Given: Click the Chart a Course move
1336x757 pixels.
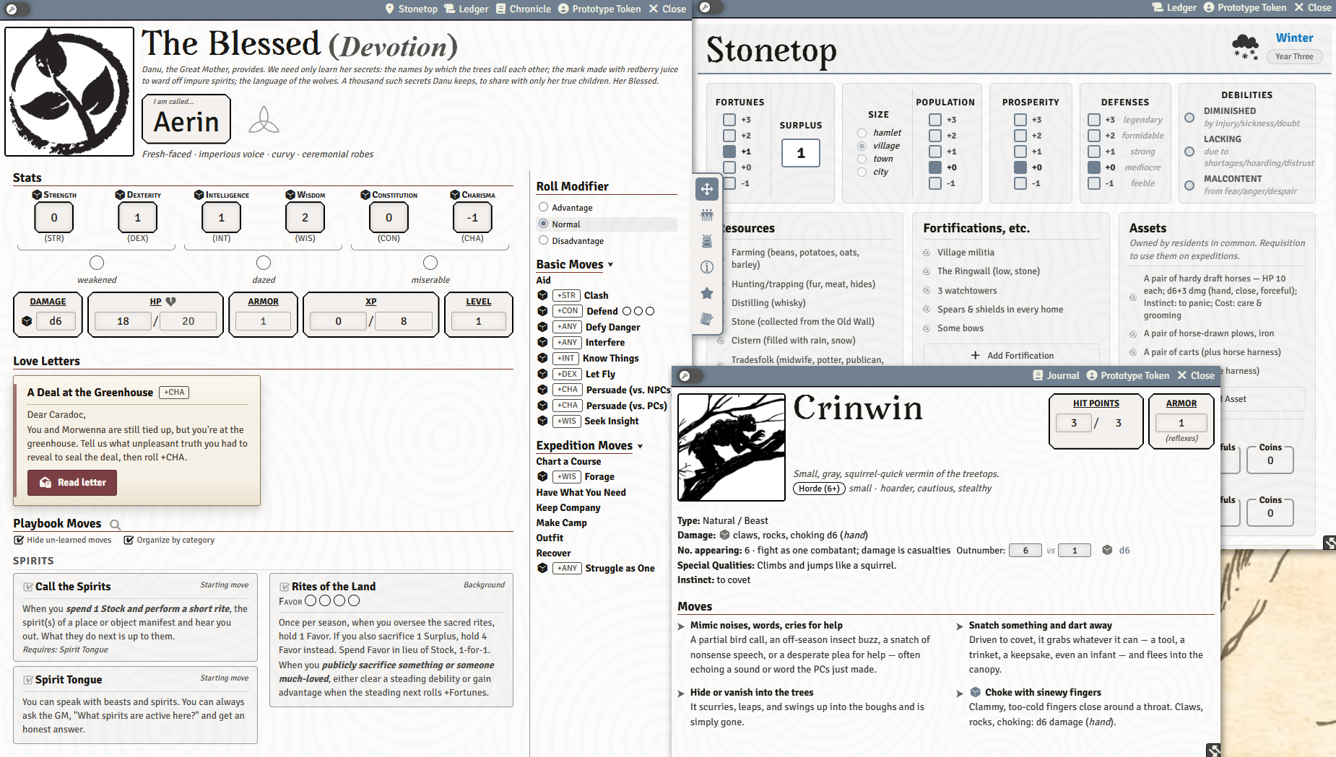Looking at the screenshot, I should click(x=568, y=461).
